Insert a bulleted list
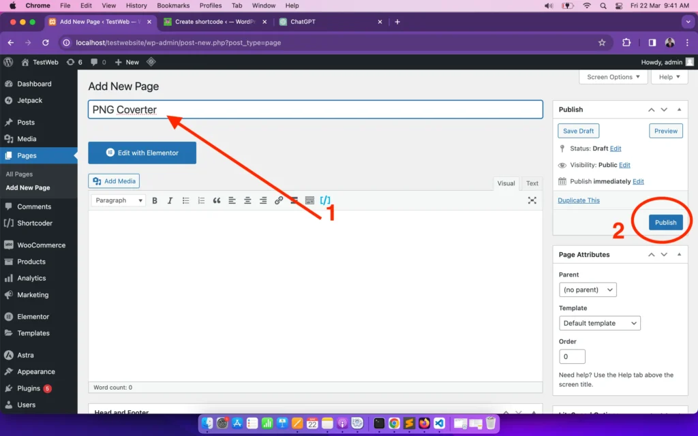This screenshot has height=436, width=698. pos(185,201)
